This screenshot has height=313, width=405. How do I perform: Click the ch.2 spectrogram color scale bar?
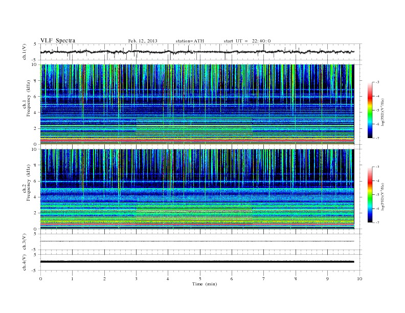(x=370, y=194)
